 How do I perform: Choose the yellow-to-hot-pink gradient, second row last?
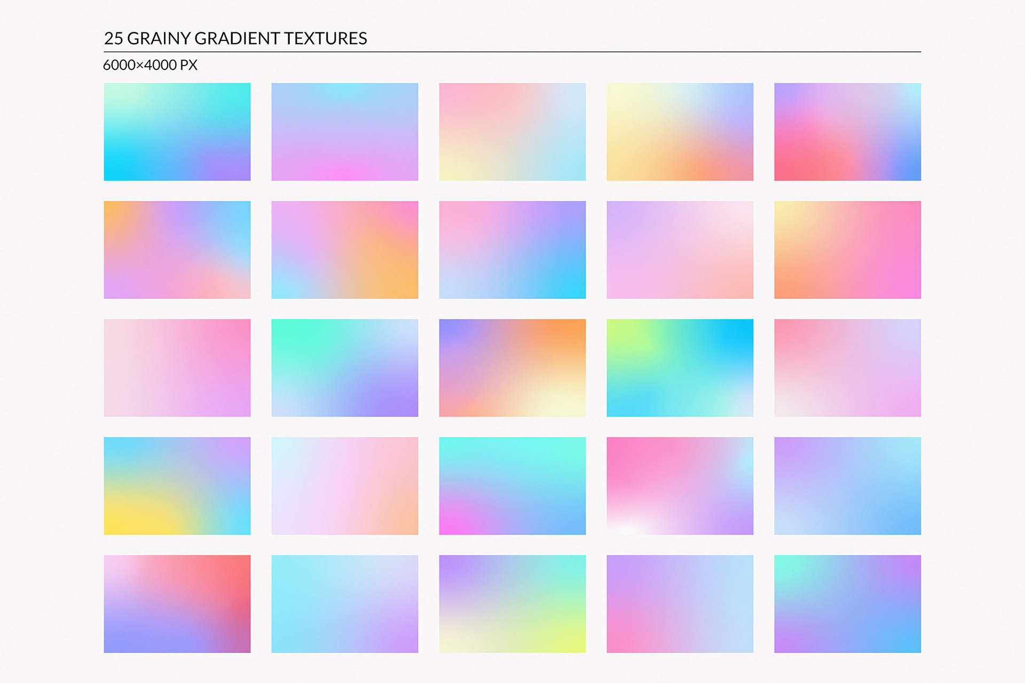point(847,250)
